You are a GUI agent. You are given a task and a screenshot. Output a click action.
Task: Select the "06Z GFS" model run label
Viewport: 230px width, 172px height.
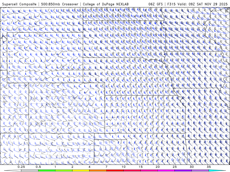tap(156, 4)
